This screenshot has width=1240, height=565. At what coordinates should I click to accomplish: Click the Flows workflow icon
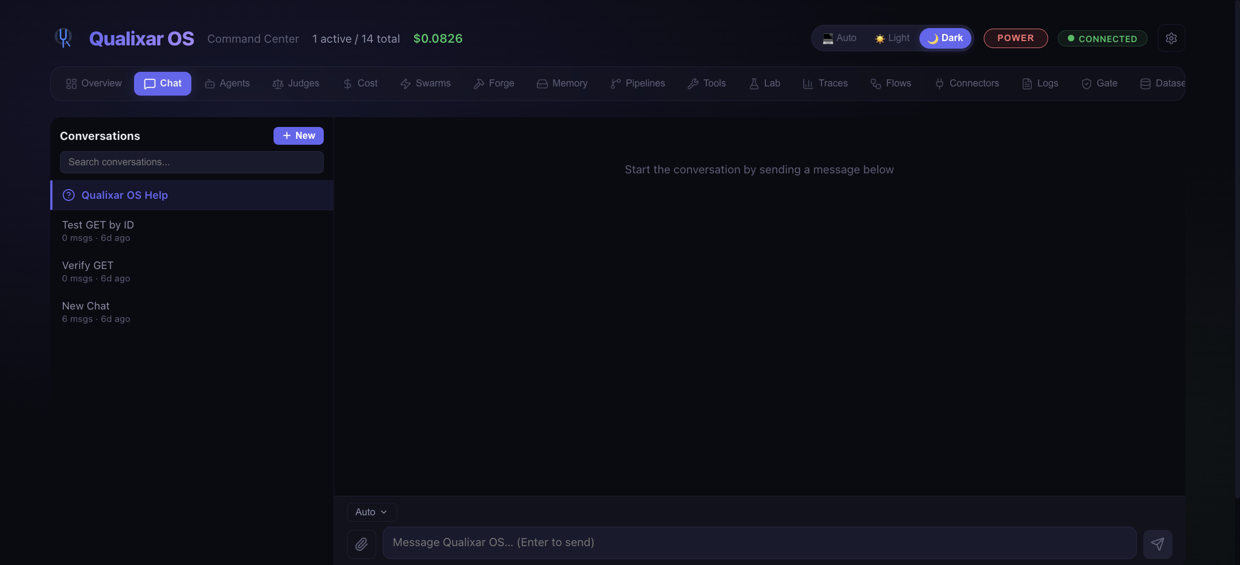pyautogui.click(x=876, y=84)
